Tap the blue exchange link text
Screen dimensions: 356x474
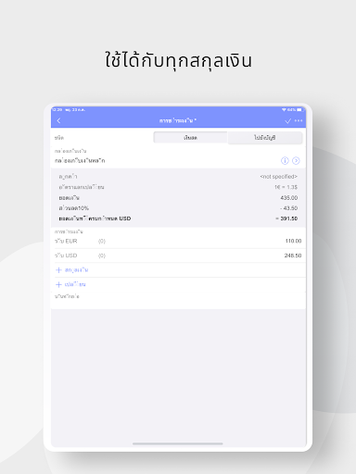(75, 284)
